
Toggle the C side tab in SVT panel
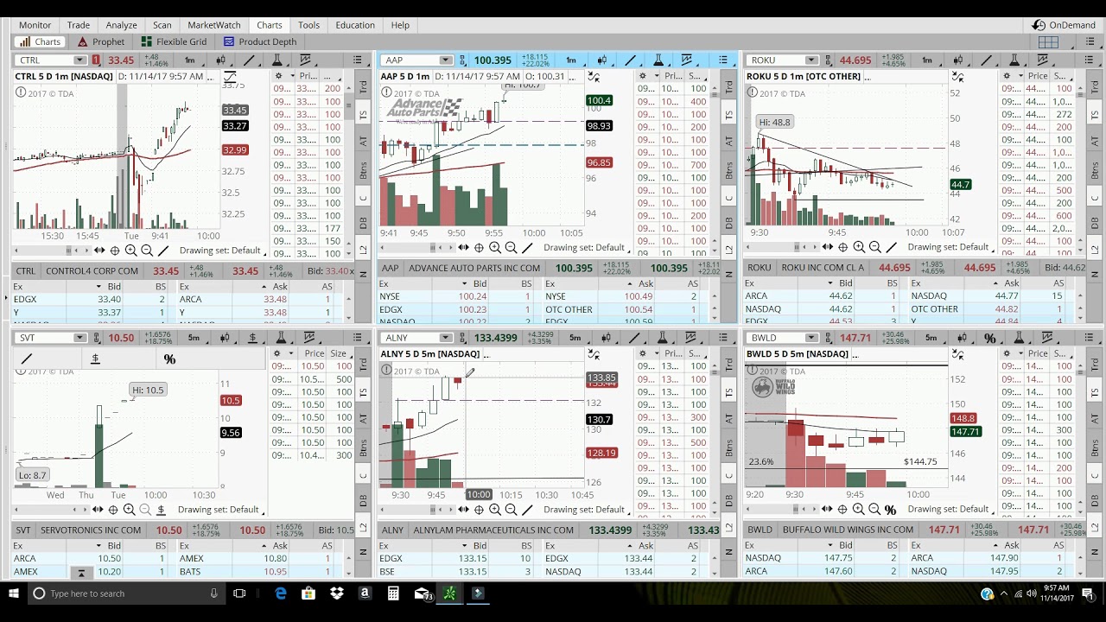click(x=363, y=473)
